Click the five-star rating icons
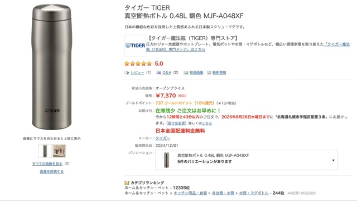Screen dimensions: 357x203 (138, 63)
